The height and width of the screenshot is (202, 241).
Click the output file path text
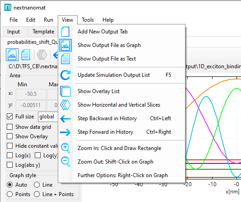tap(33, 66)
